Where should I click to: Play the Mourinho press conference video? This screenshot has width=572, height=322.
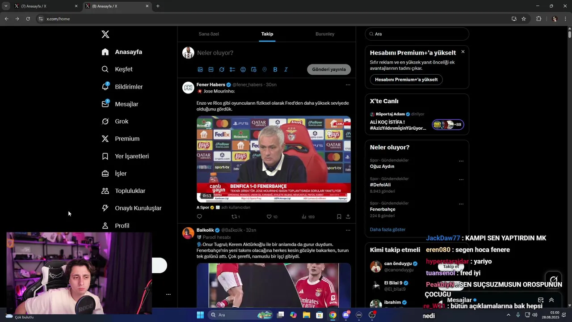pos(273,159)
